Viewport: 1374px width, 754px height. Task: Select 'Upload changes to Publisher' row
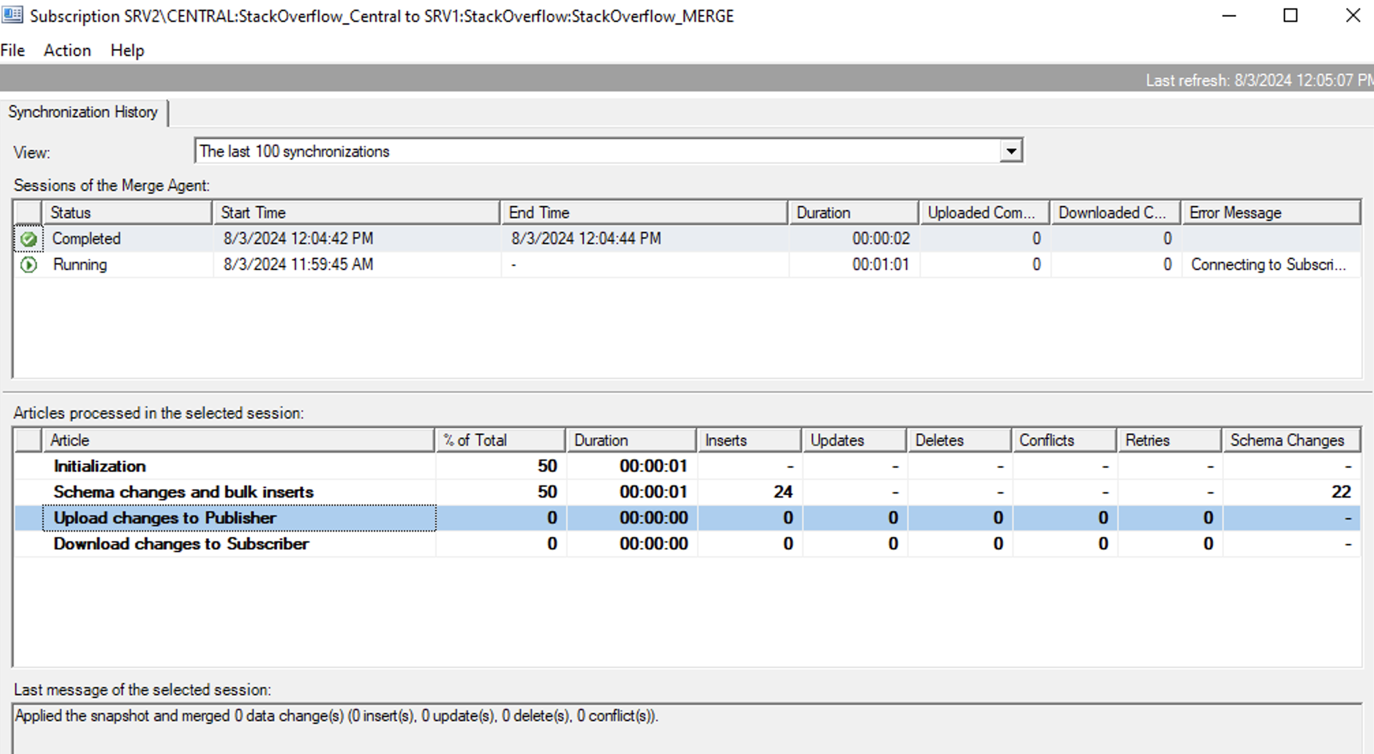pyautogui.click(x=688, y=518)
